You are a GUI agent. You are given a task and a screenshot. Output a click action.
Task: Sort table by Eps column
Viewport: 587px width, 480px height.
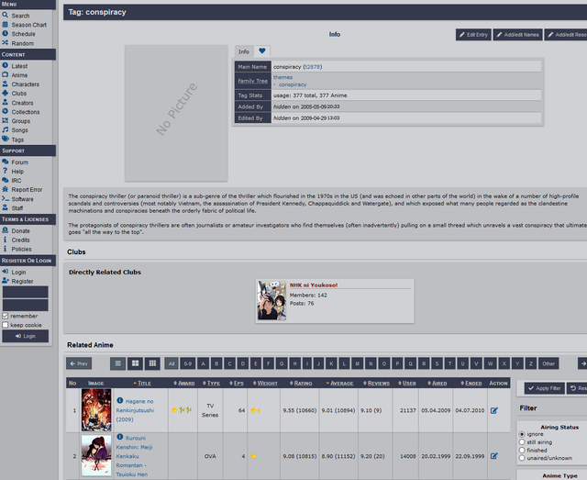click(237, 383)
